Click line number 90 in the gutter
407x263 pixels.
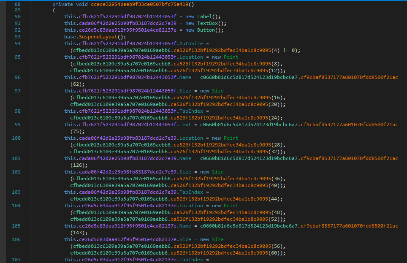point(18,16)
